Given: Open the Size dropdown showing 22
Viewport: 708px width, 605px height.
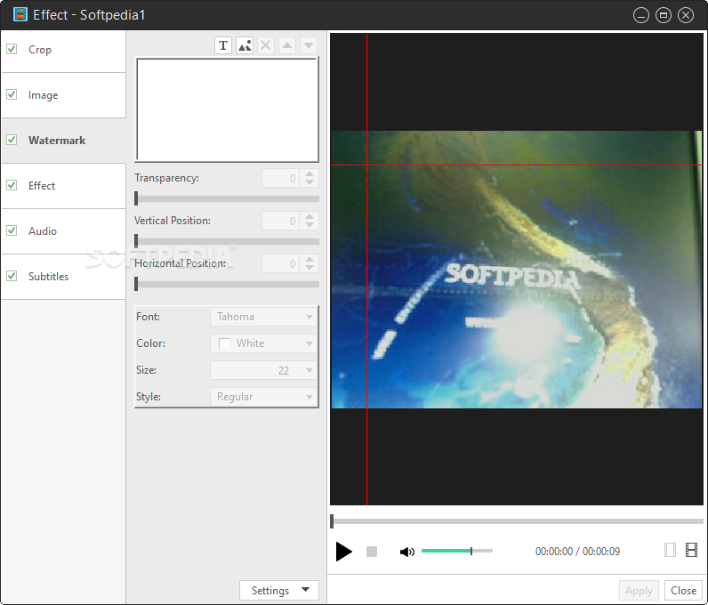Looking at the screenshot, I should (x=263, y=370).
